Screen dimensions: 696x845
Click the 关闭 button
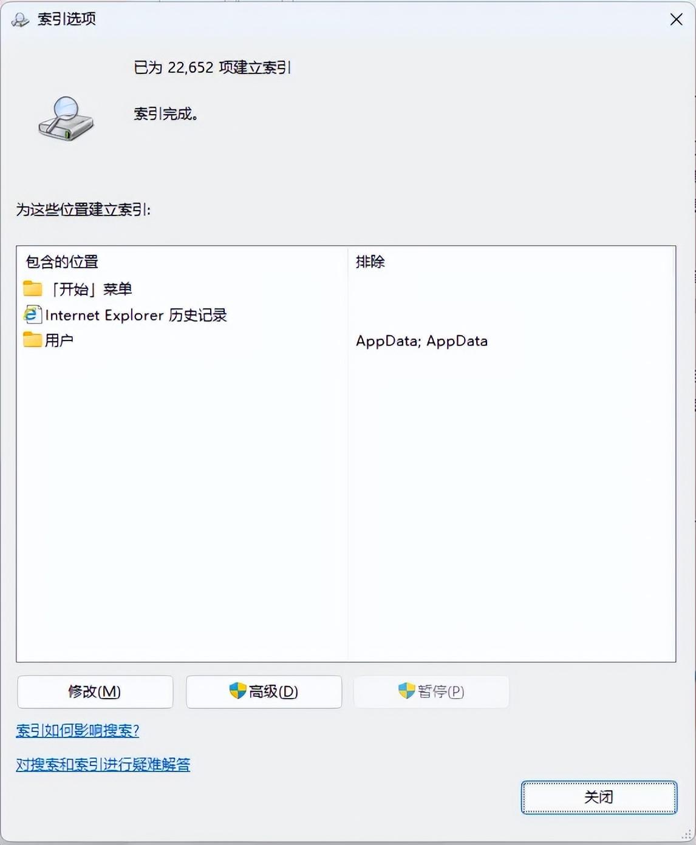click(599, 797)
